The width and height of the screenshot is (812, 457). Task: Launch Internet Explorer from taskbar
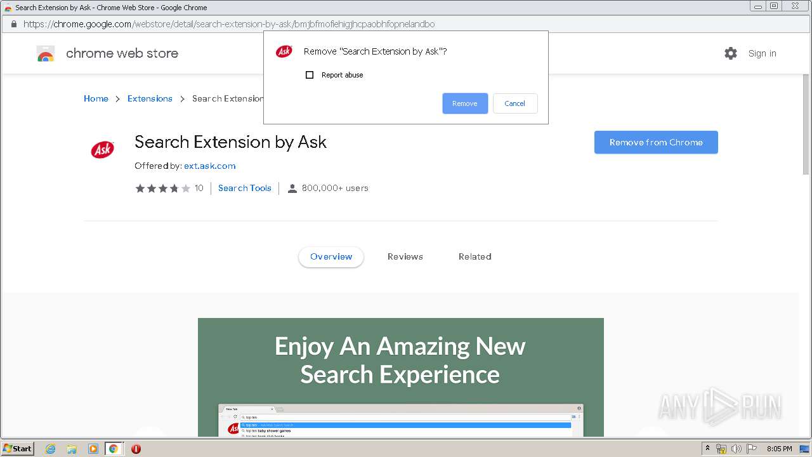coord(50,449)
